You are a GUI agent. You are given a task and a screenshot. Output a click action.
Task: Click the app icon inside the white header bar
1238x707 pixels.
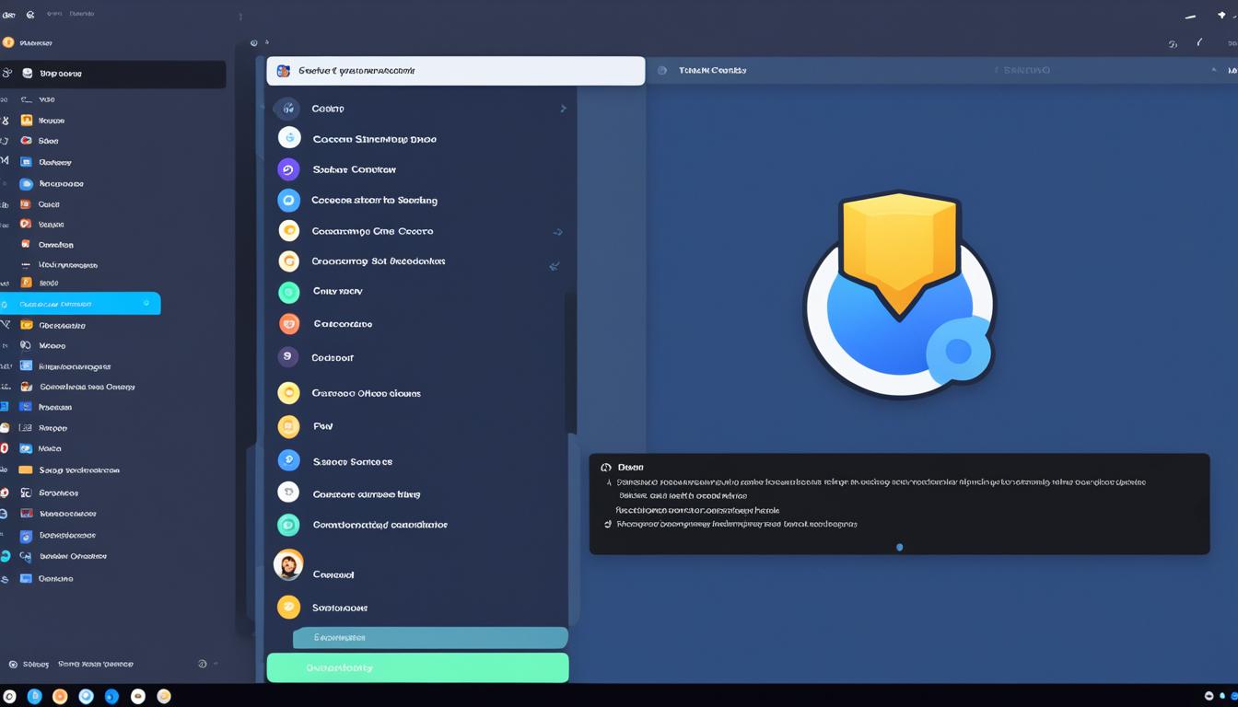click(284, 71)
